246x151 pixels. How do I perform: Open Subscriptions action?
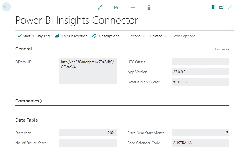coord(106,36)
